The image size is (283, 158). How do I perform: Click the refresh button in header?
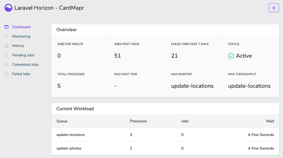(x=274, y=8)
